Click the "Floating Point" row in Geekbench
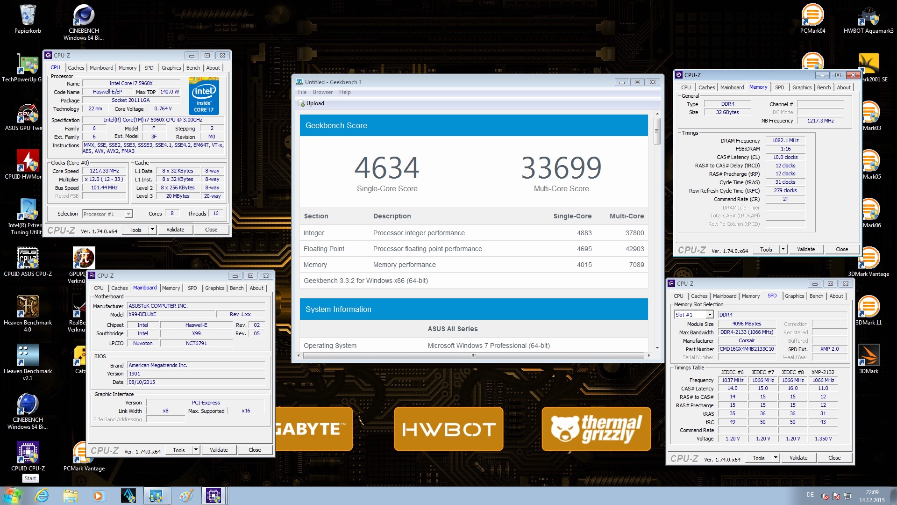The image size is (897, 505). pyautogui.click(x=473, y=249)
